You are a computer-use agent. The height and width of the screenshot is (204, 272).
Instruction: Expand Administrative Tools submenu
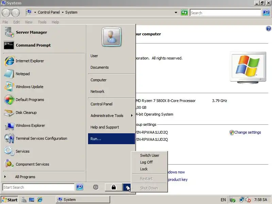click(112, 116)
